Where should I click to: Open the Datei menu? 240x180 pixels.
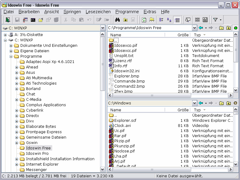tap(9, 12)
